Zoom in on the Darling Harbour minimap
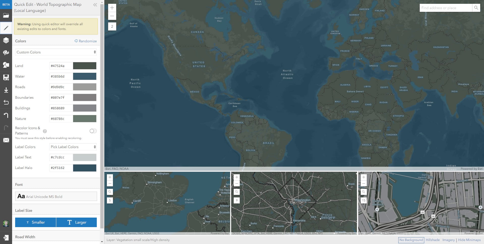The height and width of the screenshot is (244, 484). click(364, 177)
